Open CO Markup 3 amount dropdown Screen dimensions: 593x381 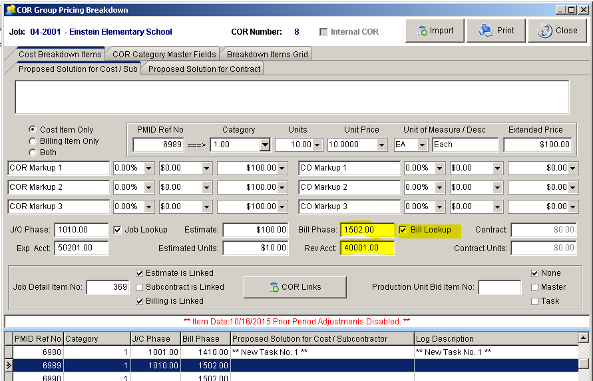[497, 206]
